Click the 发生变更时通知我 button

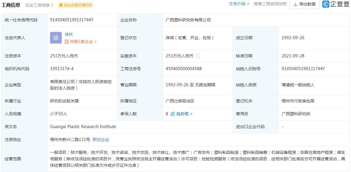(x=75, y=5)
